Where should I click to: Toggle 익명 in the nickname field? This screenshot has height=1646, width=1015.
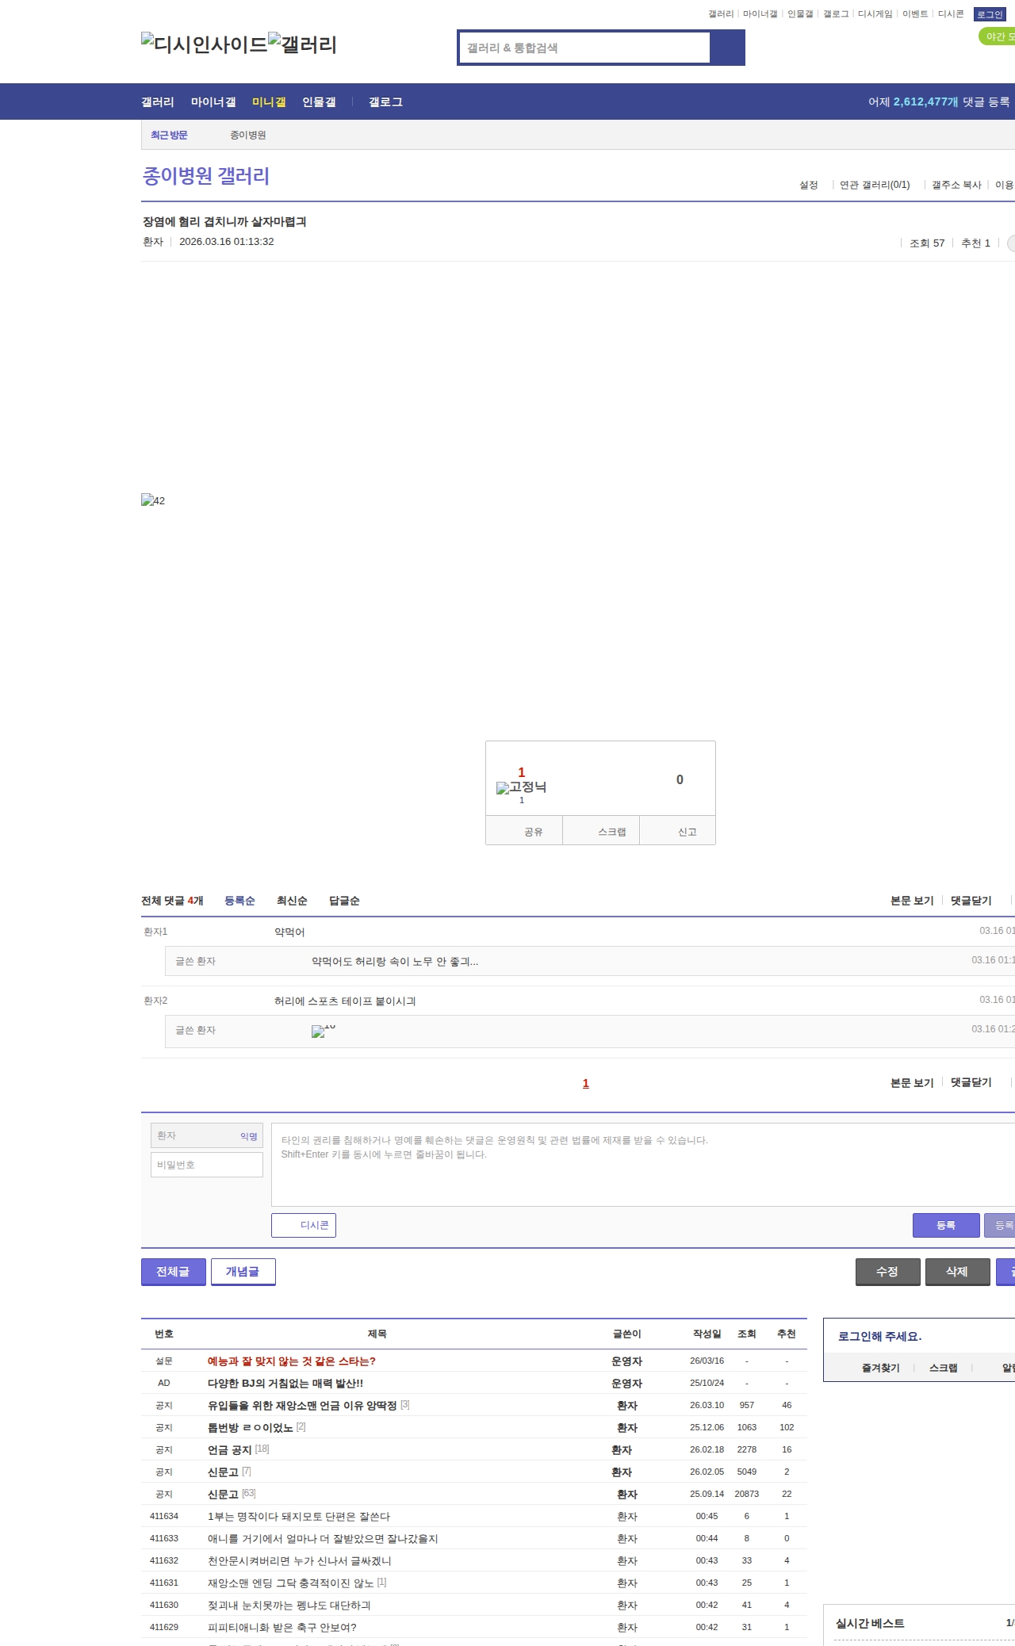(x=249, y=1136)
